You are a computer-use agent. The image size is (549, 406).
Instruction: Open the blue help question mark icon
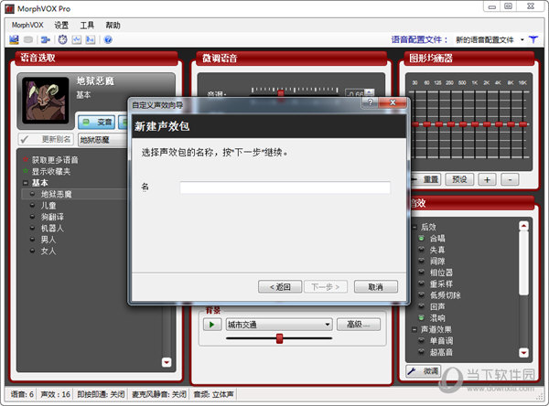108,40
